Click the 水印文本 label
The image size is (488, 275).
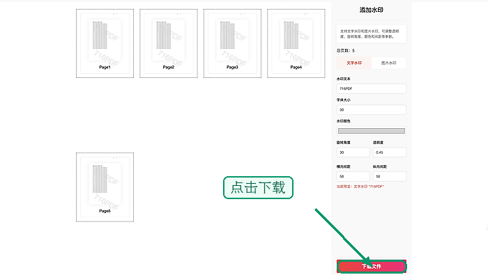tap(343, 79)
